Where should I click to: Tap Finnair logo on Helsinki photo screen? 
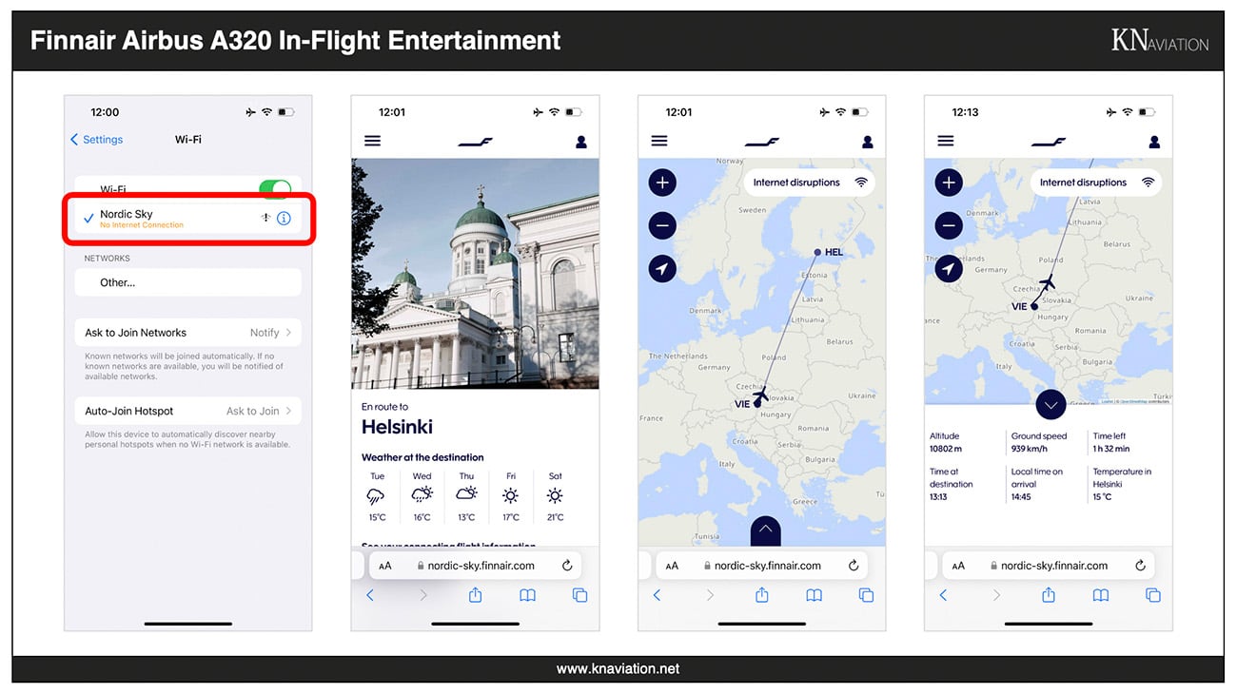[x=475, y=142]
